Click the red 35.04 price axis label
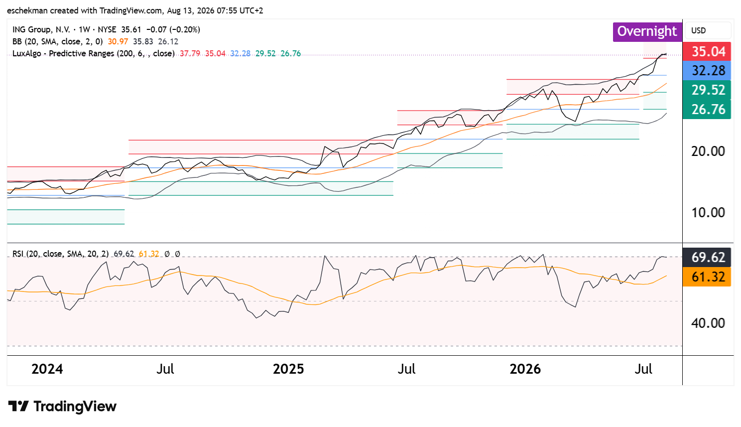Viewport: 741px width, 427px height. pyautogui.click(x=707, y=51)
